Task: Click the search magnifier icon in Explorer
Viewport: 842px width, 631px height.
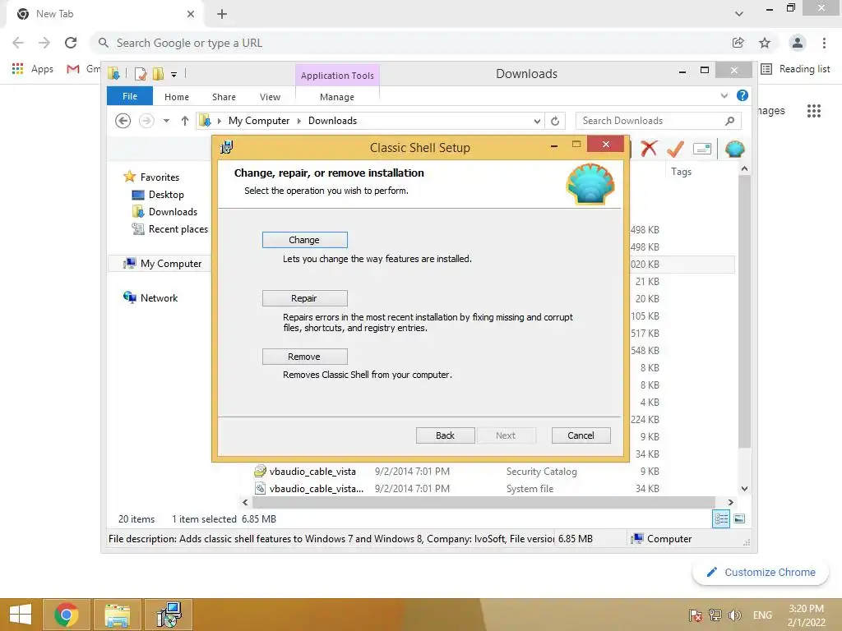Action: [730, 121]
